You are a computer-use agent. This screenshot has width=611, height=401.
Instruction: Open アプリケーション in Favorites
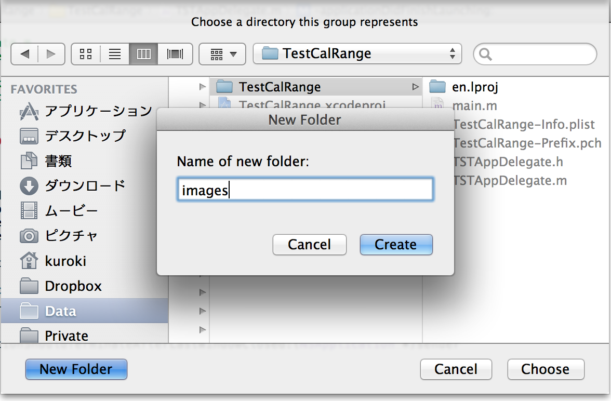tap(86, 111)
